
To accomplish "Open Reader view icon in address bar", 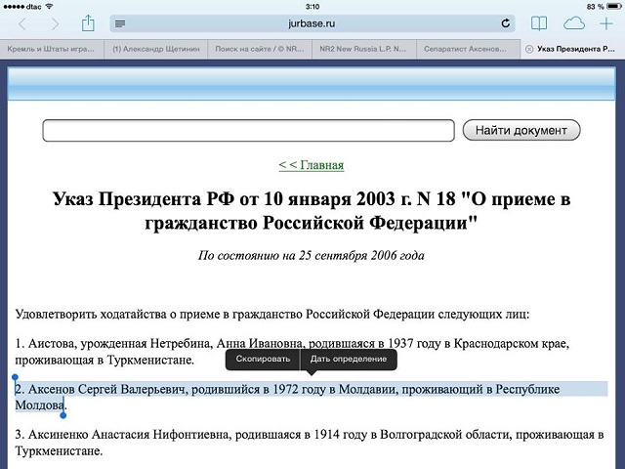I will (119, 22).
